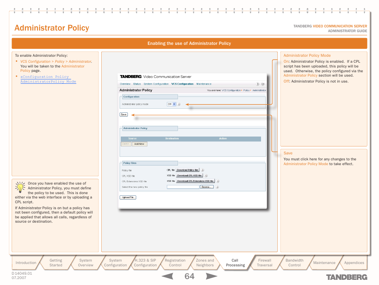
Task: Expand the Administrator policy mode dropdown
Action: click(x=171, y=104)
